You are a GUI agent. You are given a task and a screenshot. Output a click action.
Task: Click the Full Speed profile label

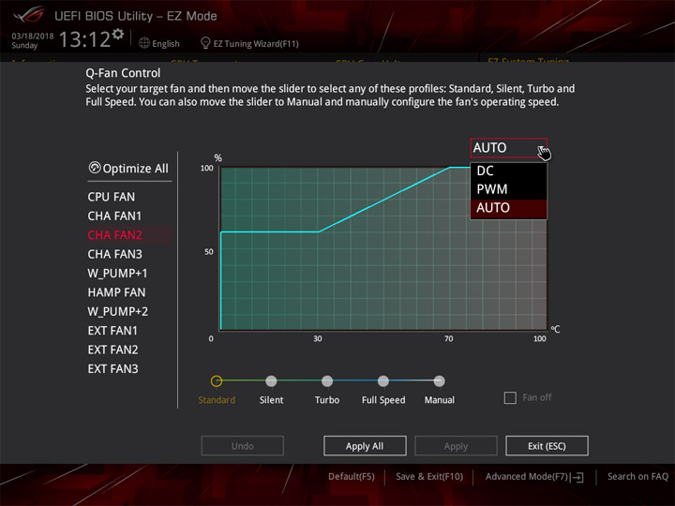[383, 400]
